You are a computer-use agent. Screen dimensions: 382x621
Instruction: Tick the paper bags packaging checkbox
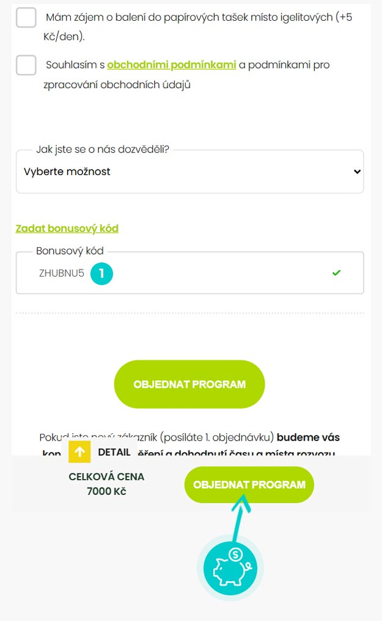26,17
